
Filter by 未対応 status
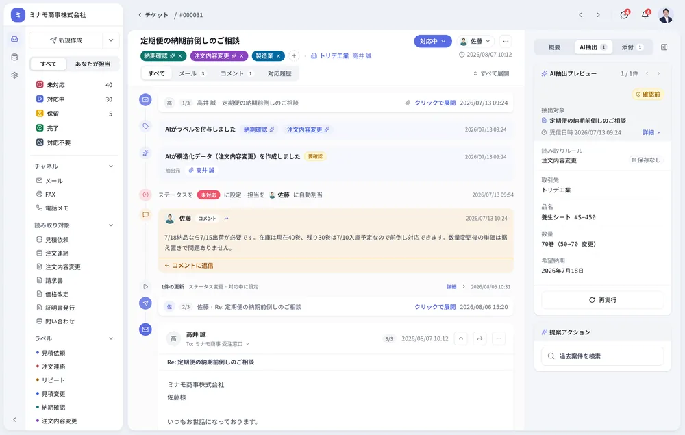pos(74,85)
